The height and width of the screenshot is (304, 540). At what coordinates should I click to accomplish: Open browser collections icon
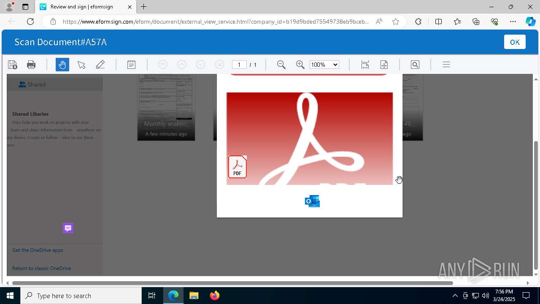pos(476,22)
